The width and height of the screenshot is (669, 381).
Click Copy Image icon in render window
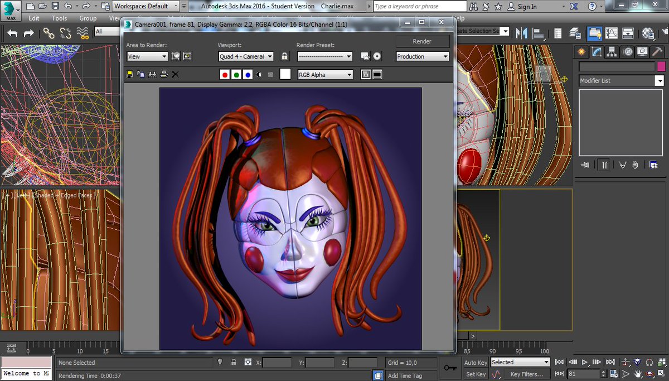tap(141, 74)
